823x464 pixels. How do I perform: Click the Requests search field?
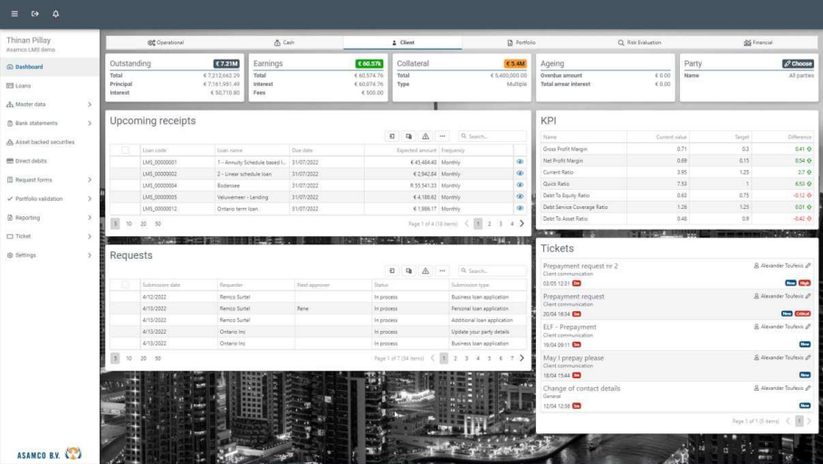pos(493,271)
